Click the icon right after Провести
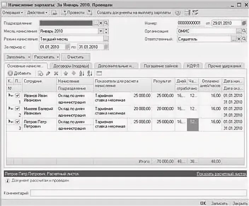Viewport: 249px width, 206px height. 90,12
